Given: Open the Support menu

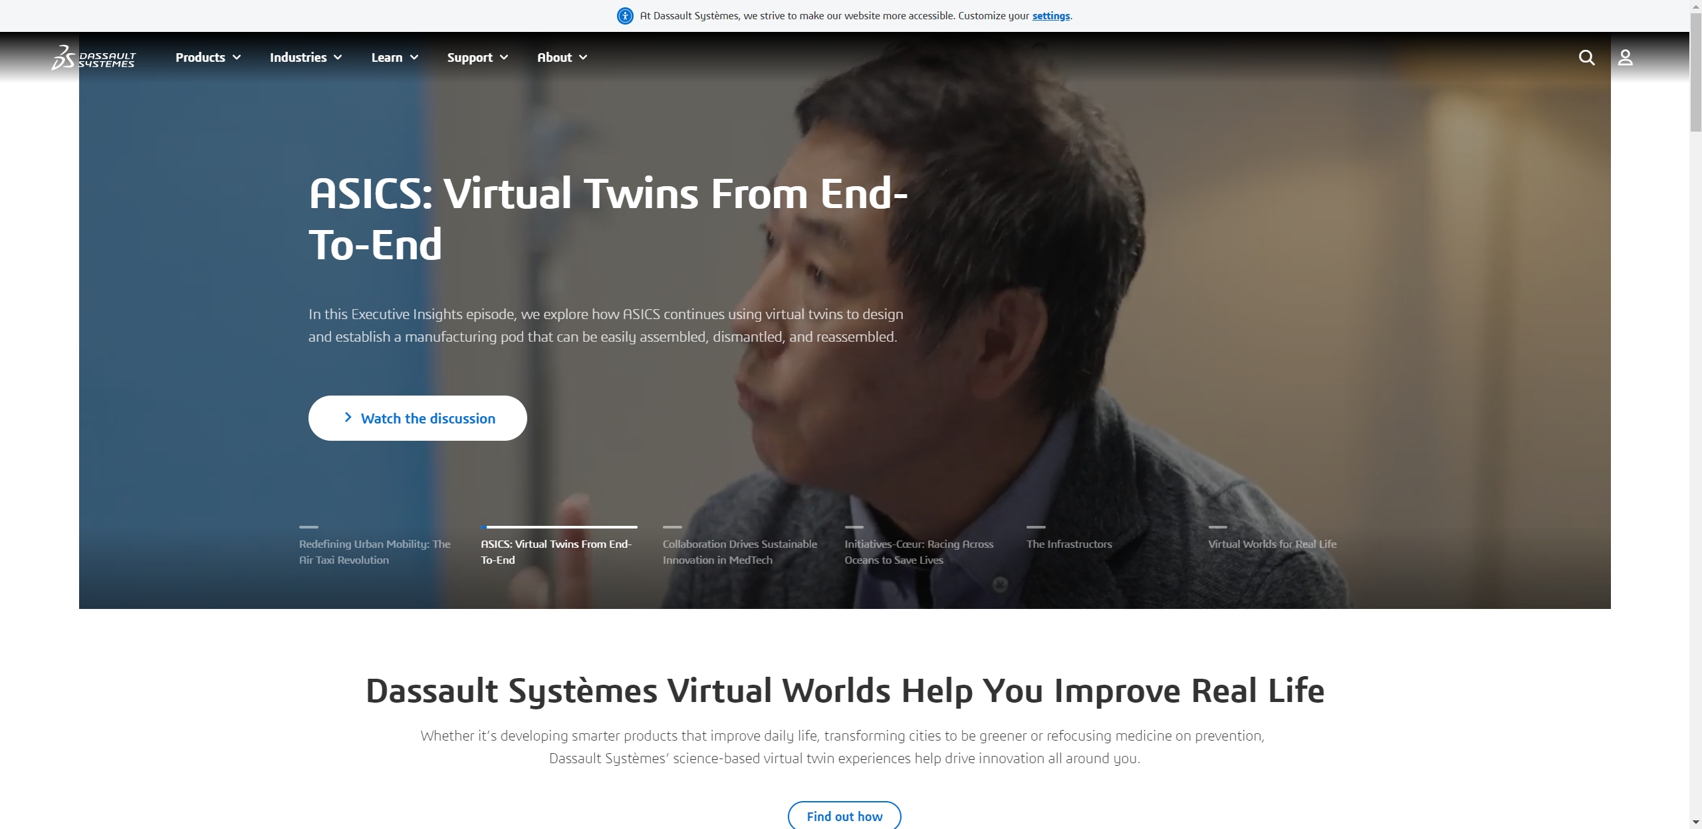Looking at the screenshot, I should (x=477, y=58).
